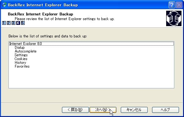Select the Favorites entry in list
Screen dimensions: 184x117
point(22,66)
